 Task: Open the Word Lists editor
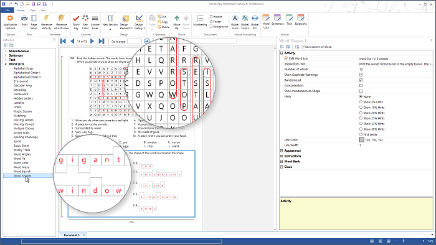tap(266, 22)
